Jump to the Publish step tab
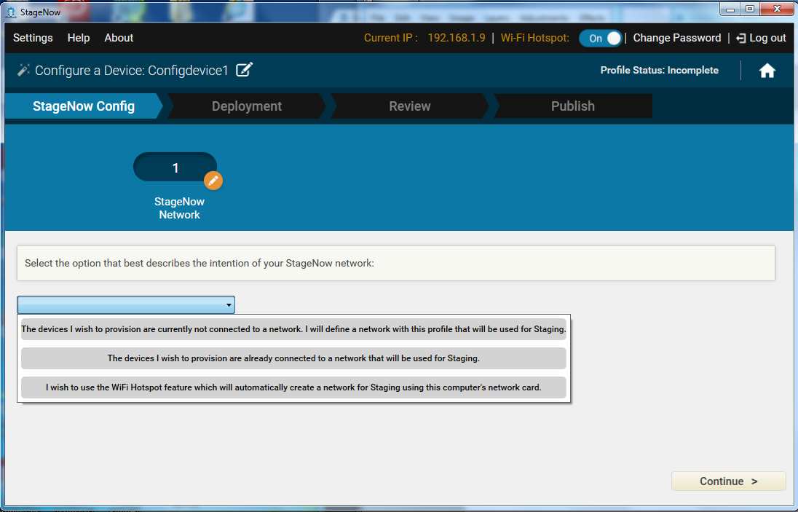 click(x=572, y=106)
